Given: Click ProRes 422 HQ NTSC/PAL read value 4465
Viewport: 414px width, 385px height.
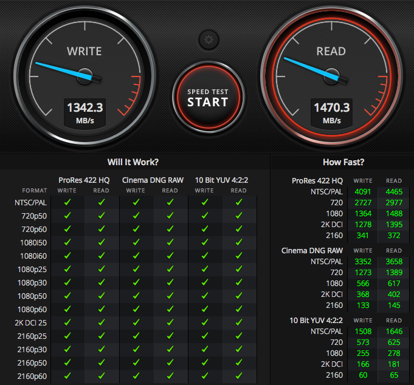Looking at the screenshot, I should tap(394, 192).
